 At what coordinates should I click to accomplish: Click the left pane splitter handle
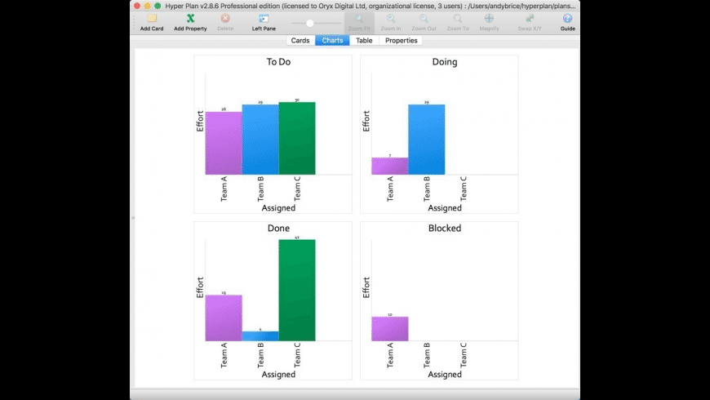(x=133, y=218)
